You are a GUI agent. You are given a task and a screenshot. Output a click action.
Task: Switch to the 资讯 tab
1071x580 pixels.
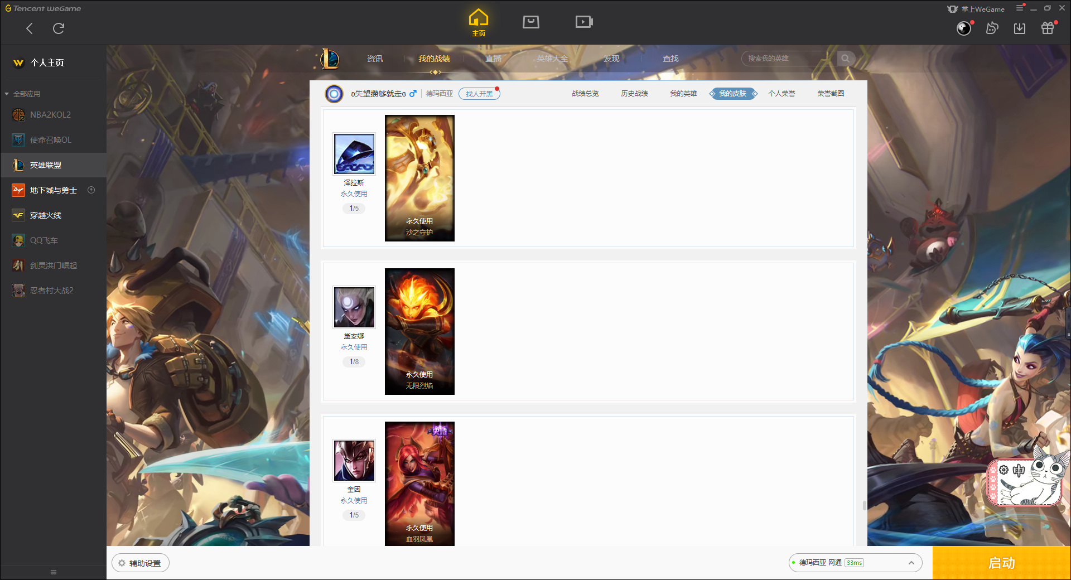point(375,59)
